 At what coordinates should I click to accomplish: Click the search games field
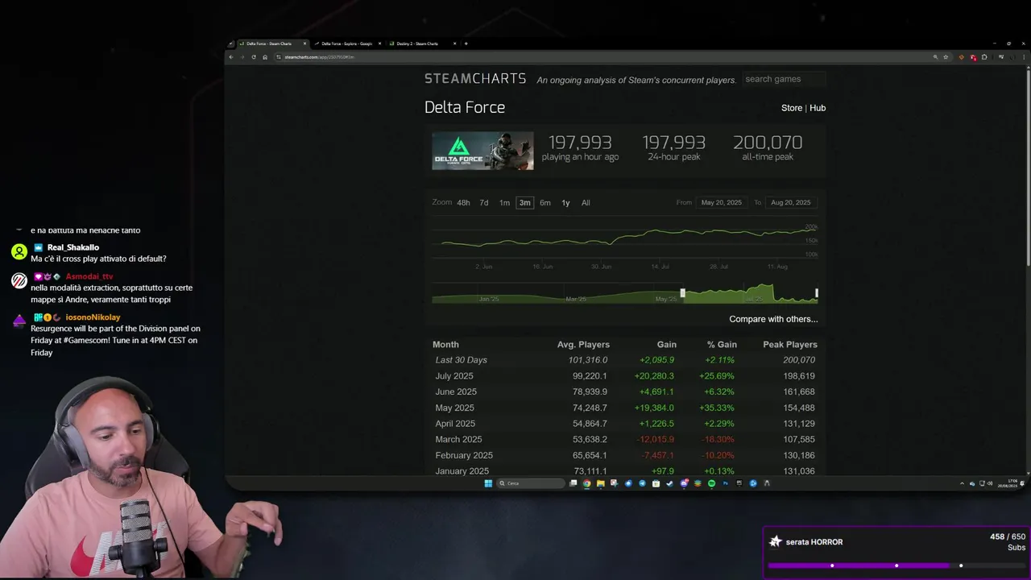click(784, 79)
